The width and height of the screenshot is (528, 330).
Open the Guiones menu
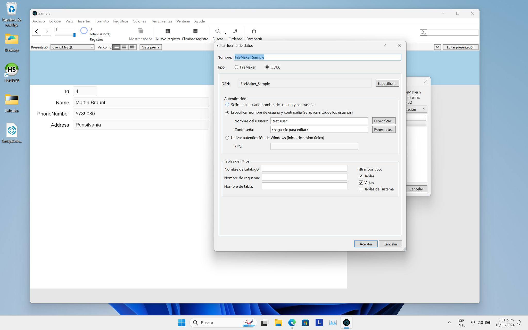pos(139,21)
